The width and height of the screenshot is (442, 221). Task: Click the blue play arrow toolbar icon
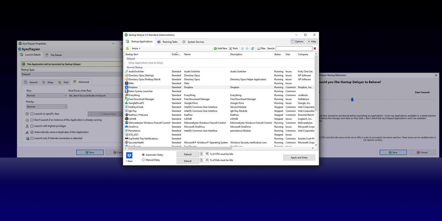click(x=242, y=48)
